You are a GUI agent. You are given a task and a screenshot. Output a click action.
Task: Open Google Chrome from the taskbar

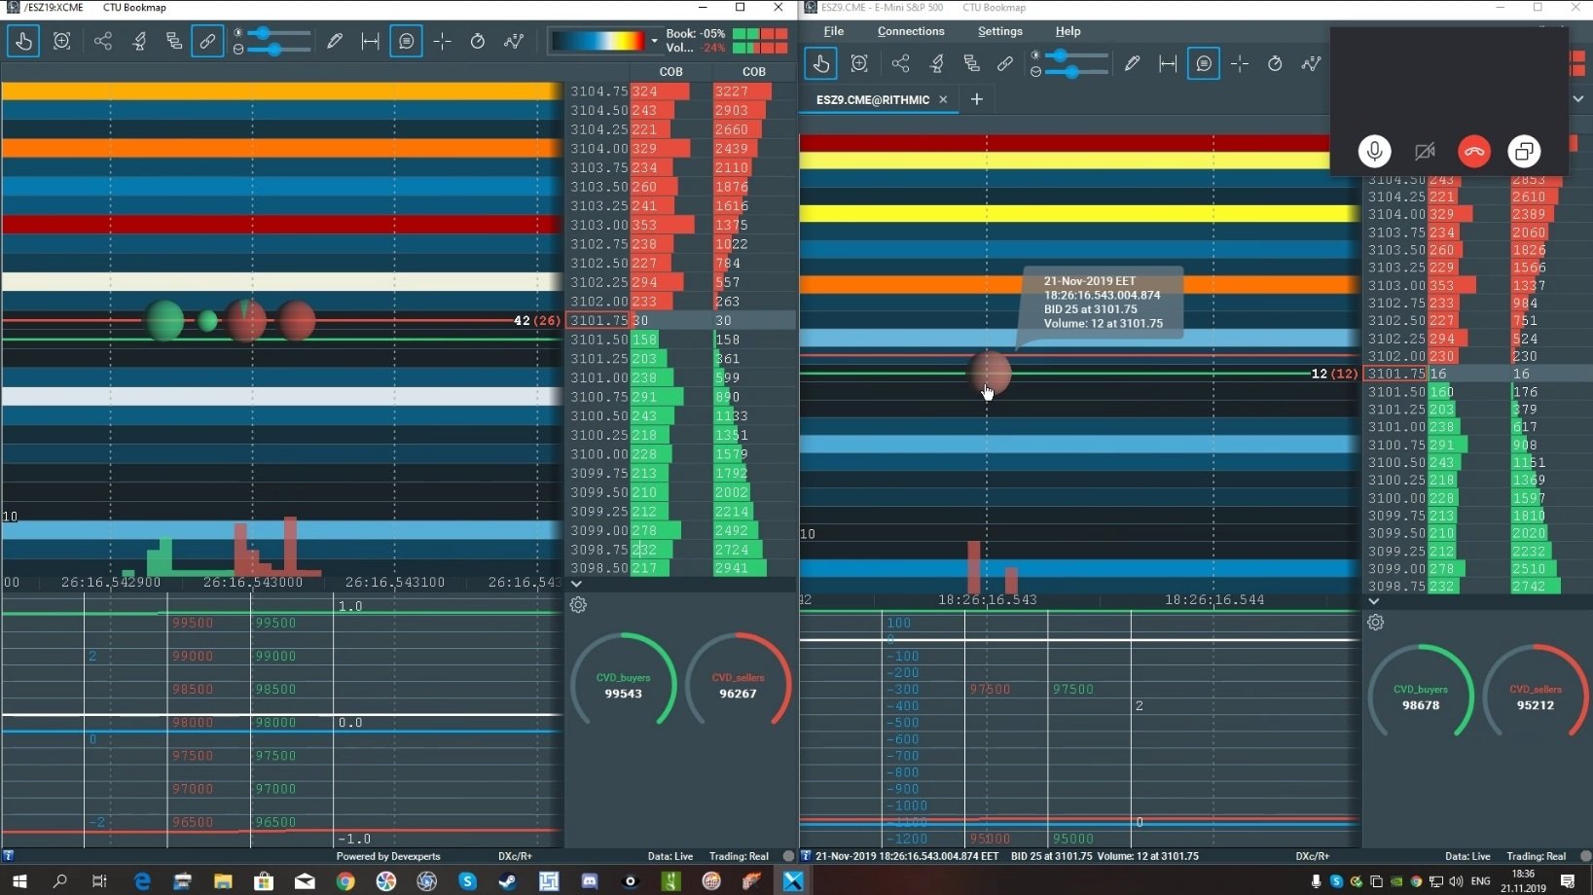pos(345,881)
